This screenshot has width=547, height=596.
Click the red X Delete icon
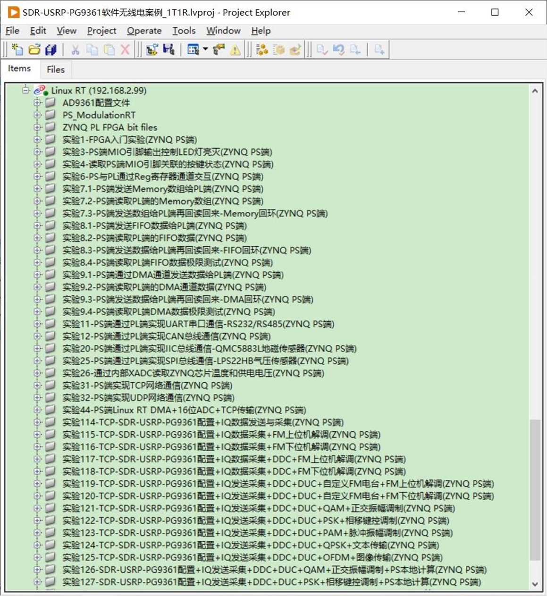pyautogui.click(x=125, y=49)
